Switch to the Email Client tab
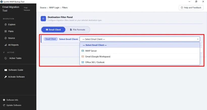Screen dimensions: 207x110 coord(53,30)
